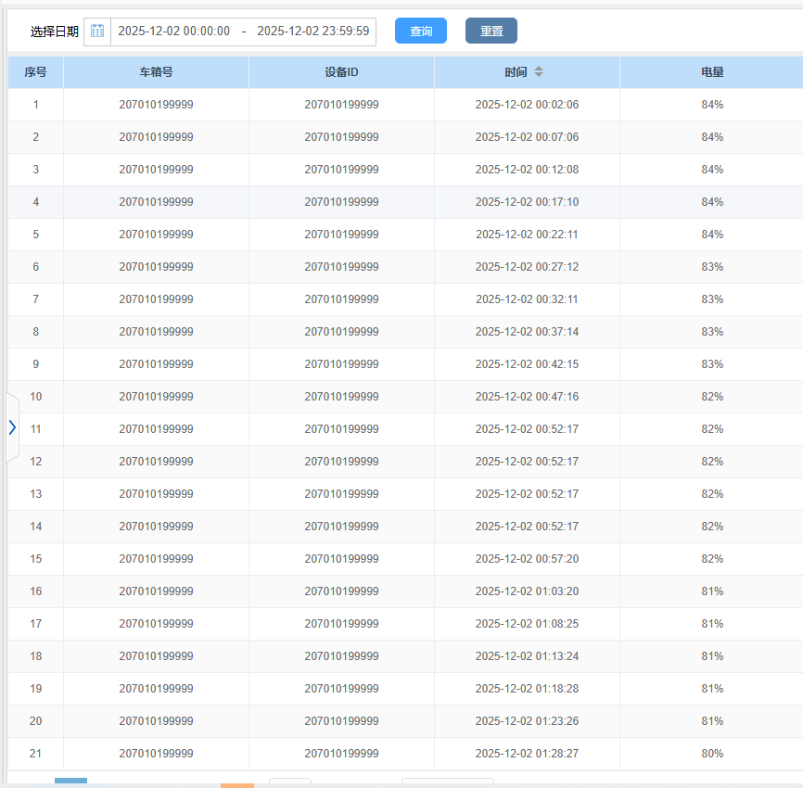Select the row timestamped 00:02:06
Viewport: 803px width, 788px height.
(527, 105)
